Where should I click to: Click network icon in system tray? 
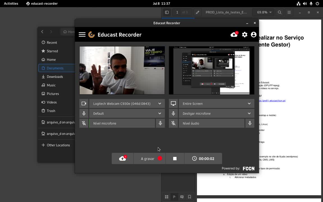click(299, 3)
